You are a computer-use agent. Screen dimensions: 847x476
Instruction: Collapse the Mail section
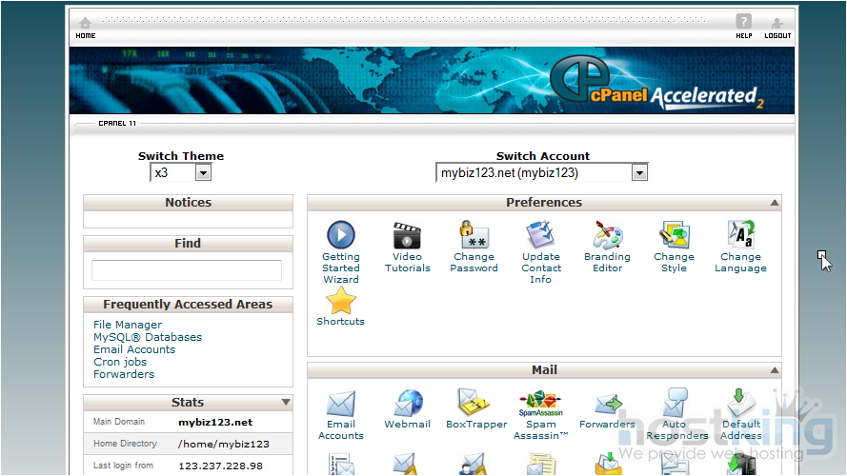pos(775,370)
